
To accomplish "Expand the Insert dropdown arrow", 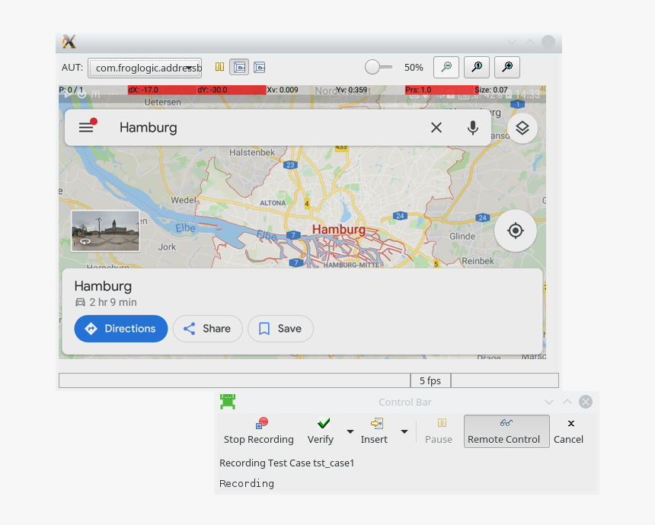I will pos(404,431).
